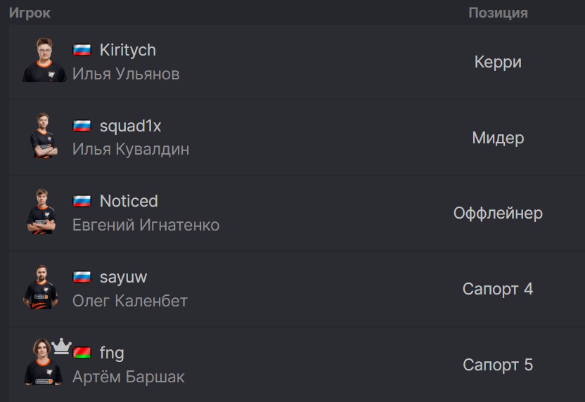Open the fng player nickname link
Image resolution: width=585 pixels, height=402 pixels.
(x=112, y=353)
